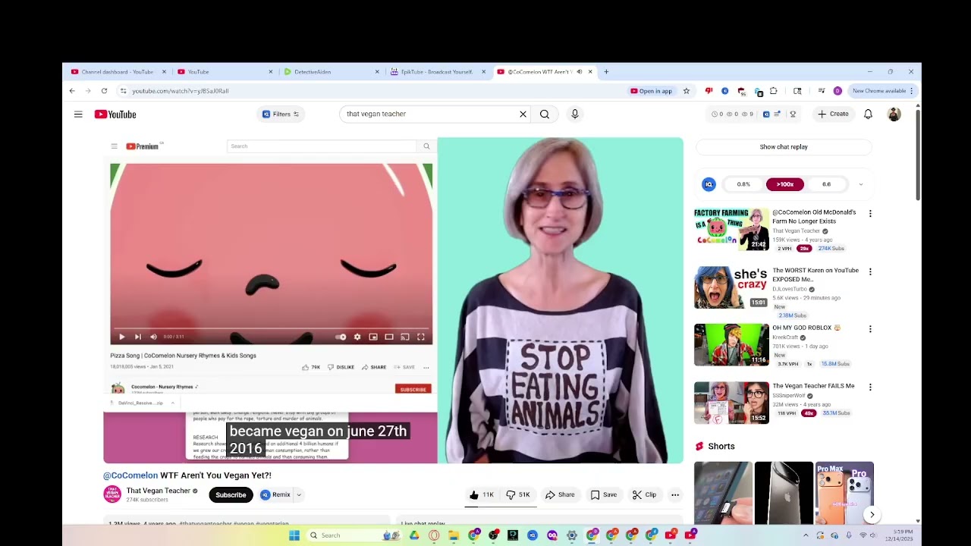
Task: Like the video with 11K likes
Action: [x=481, y=494]
